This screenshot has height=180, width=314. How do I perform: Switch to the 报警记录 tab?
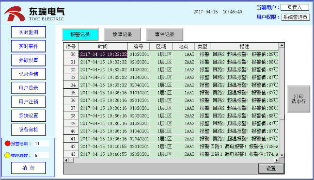[x=80, y=34]
